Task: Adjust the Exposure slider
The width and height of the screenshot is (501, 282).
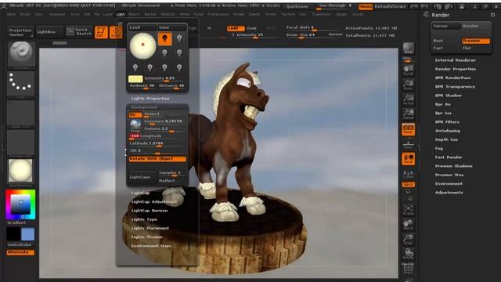Action: tap(164, 121)
